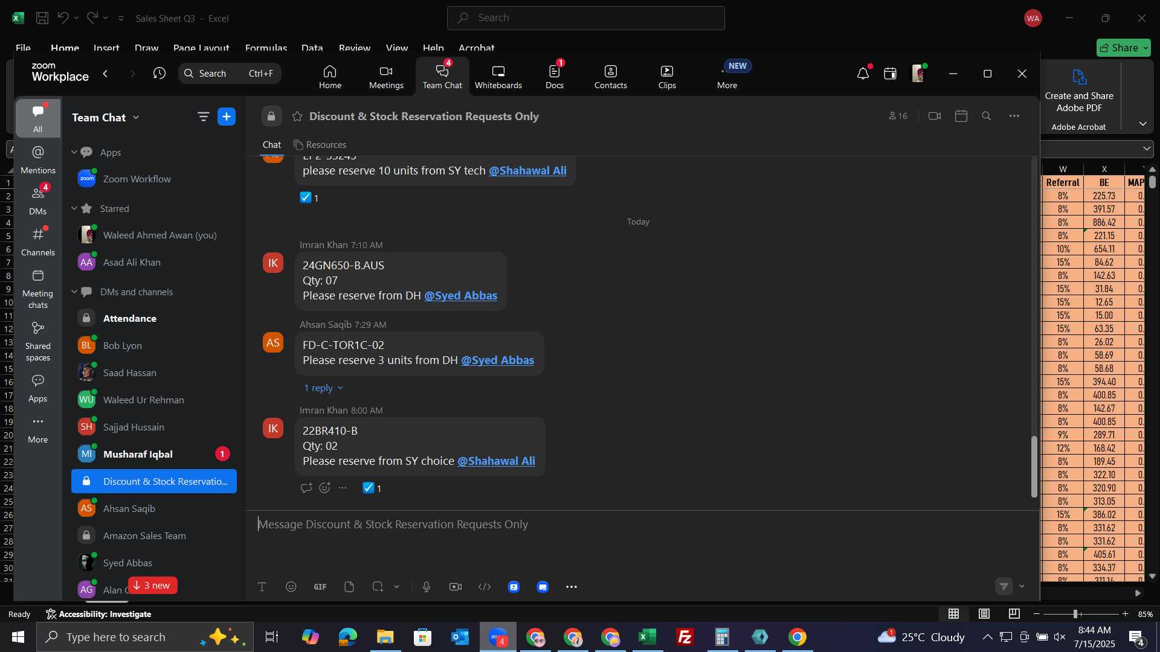
Task: Open more composer tools ellipsis
Action: (x=572, y=587)
